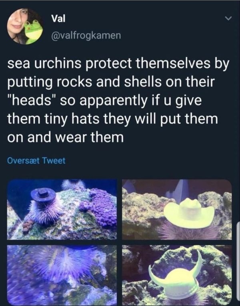Select the sea urchins tweet text
The width and height of the screenshot is (240, 306).
118,101
